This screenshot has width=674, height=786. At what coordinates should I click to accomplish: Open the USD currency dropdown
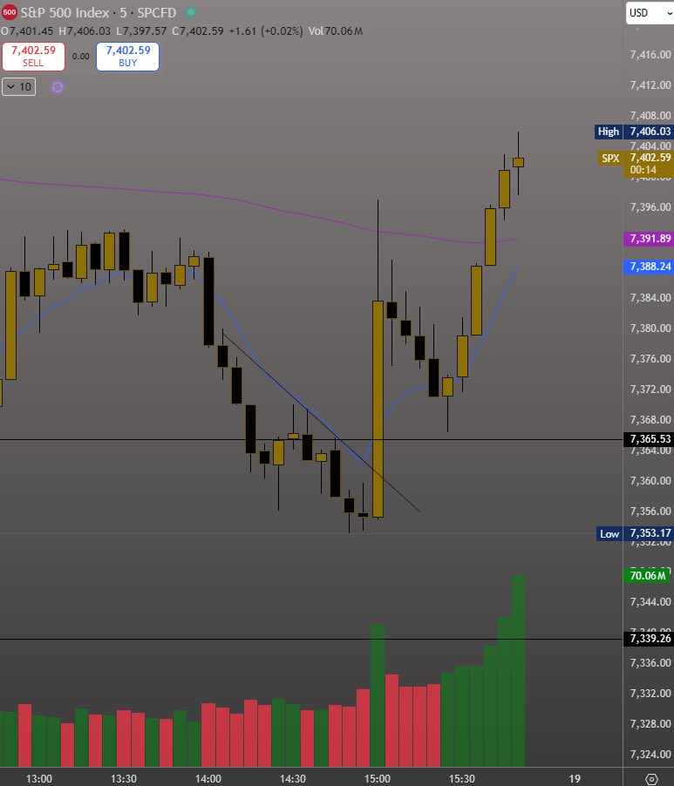point(650,12)
